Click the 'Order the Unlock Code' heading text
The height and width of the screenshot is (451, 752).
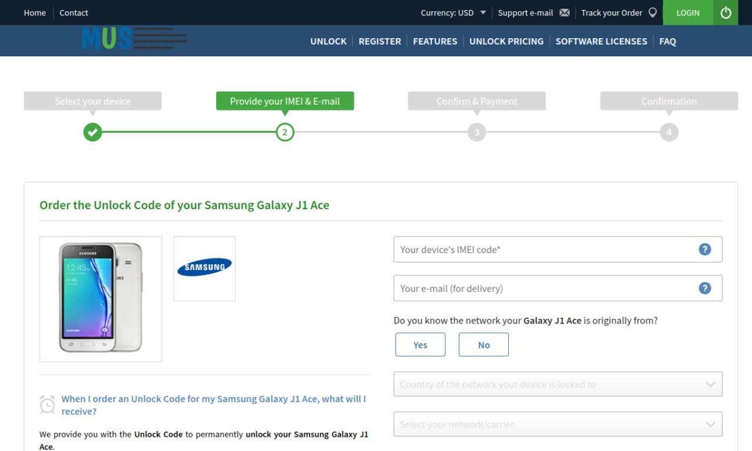point(184,205)
